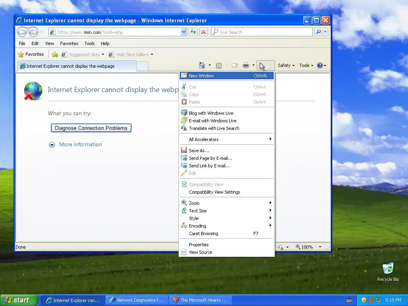Open the network connection tray icon

pyautogui.click(x=378, y=300)
